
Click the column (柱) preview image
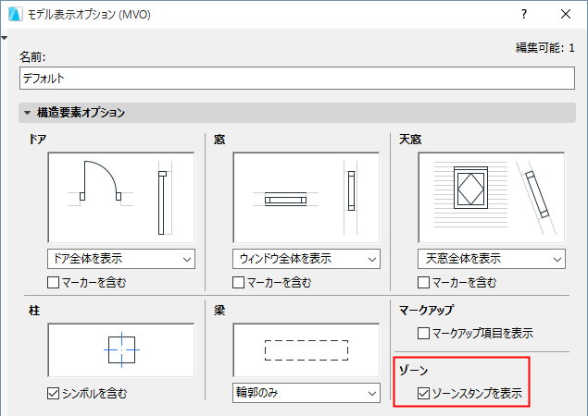(121, 350)
